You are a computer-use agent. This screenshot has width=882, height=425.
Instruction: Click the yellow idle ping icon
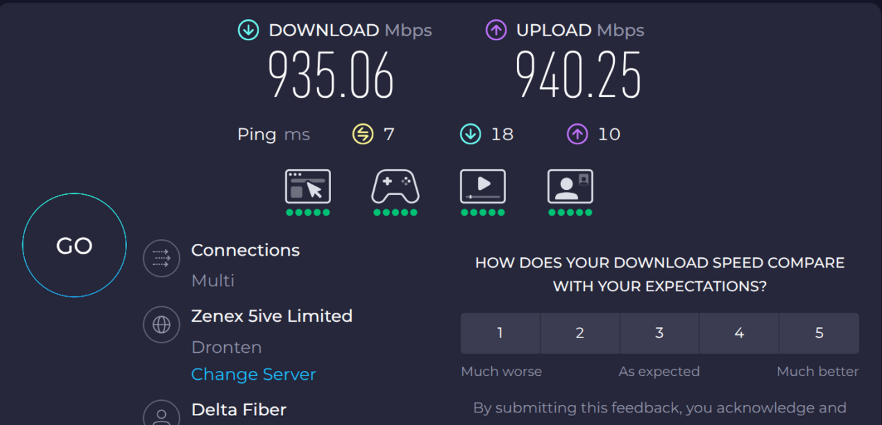pyautogui.click(x=362, y=134)
